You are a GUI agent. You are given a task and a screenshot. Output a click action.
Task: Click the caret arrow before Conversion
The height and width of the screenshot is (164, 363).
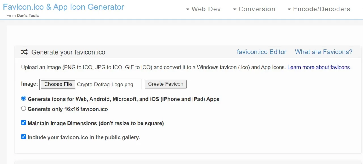click(x=235, y=10)
